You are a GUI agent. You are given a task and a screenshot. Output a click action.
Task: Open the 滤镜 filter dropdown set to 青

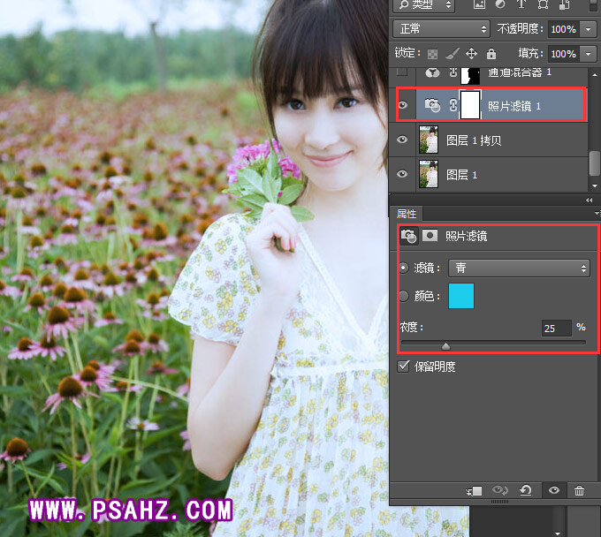coord(519,268)
